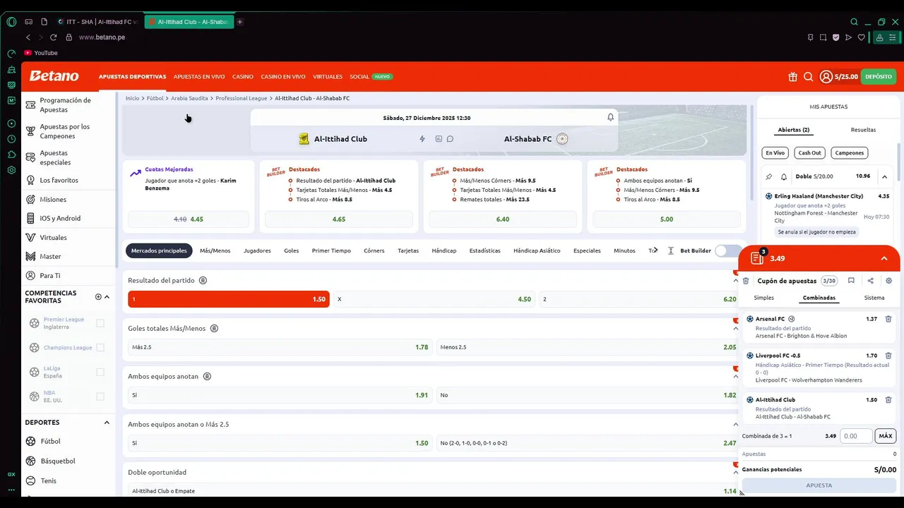Viewport: 904px width, 508px height.
Task: Collapse the Deportes sidebar section
Action: (x=107, y=423)
